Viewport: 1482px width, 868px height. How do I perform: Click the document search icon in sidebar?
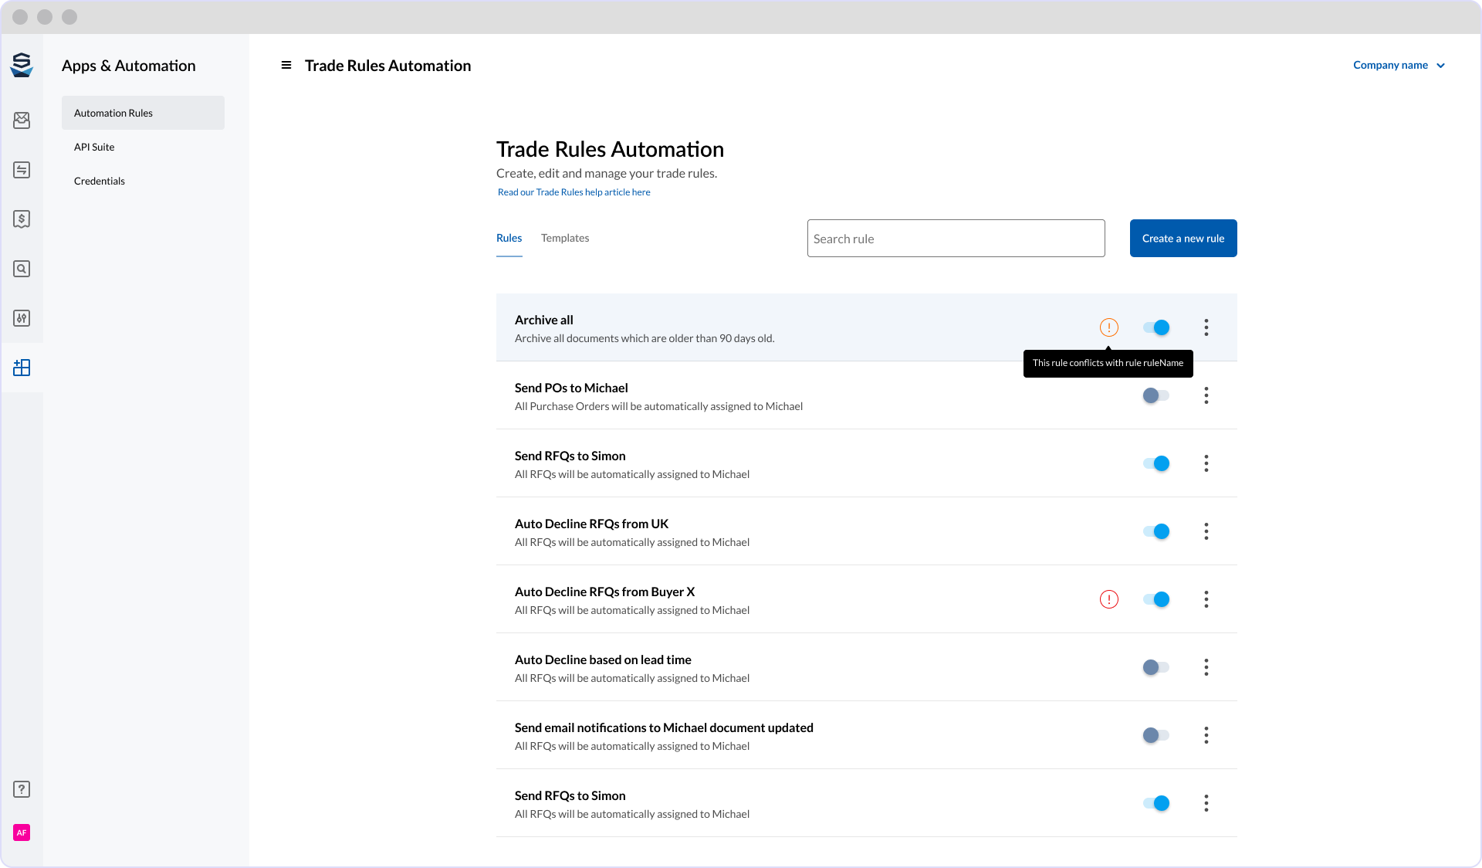click(x=22, y=269)
